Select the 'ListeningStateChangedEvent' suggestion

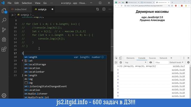pos(65,86)
